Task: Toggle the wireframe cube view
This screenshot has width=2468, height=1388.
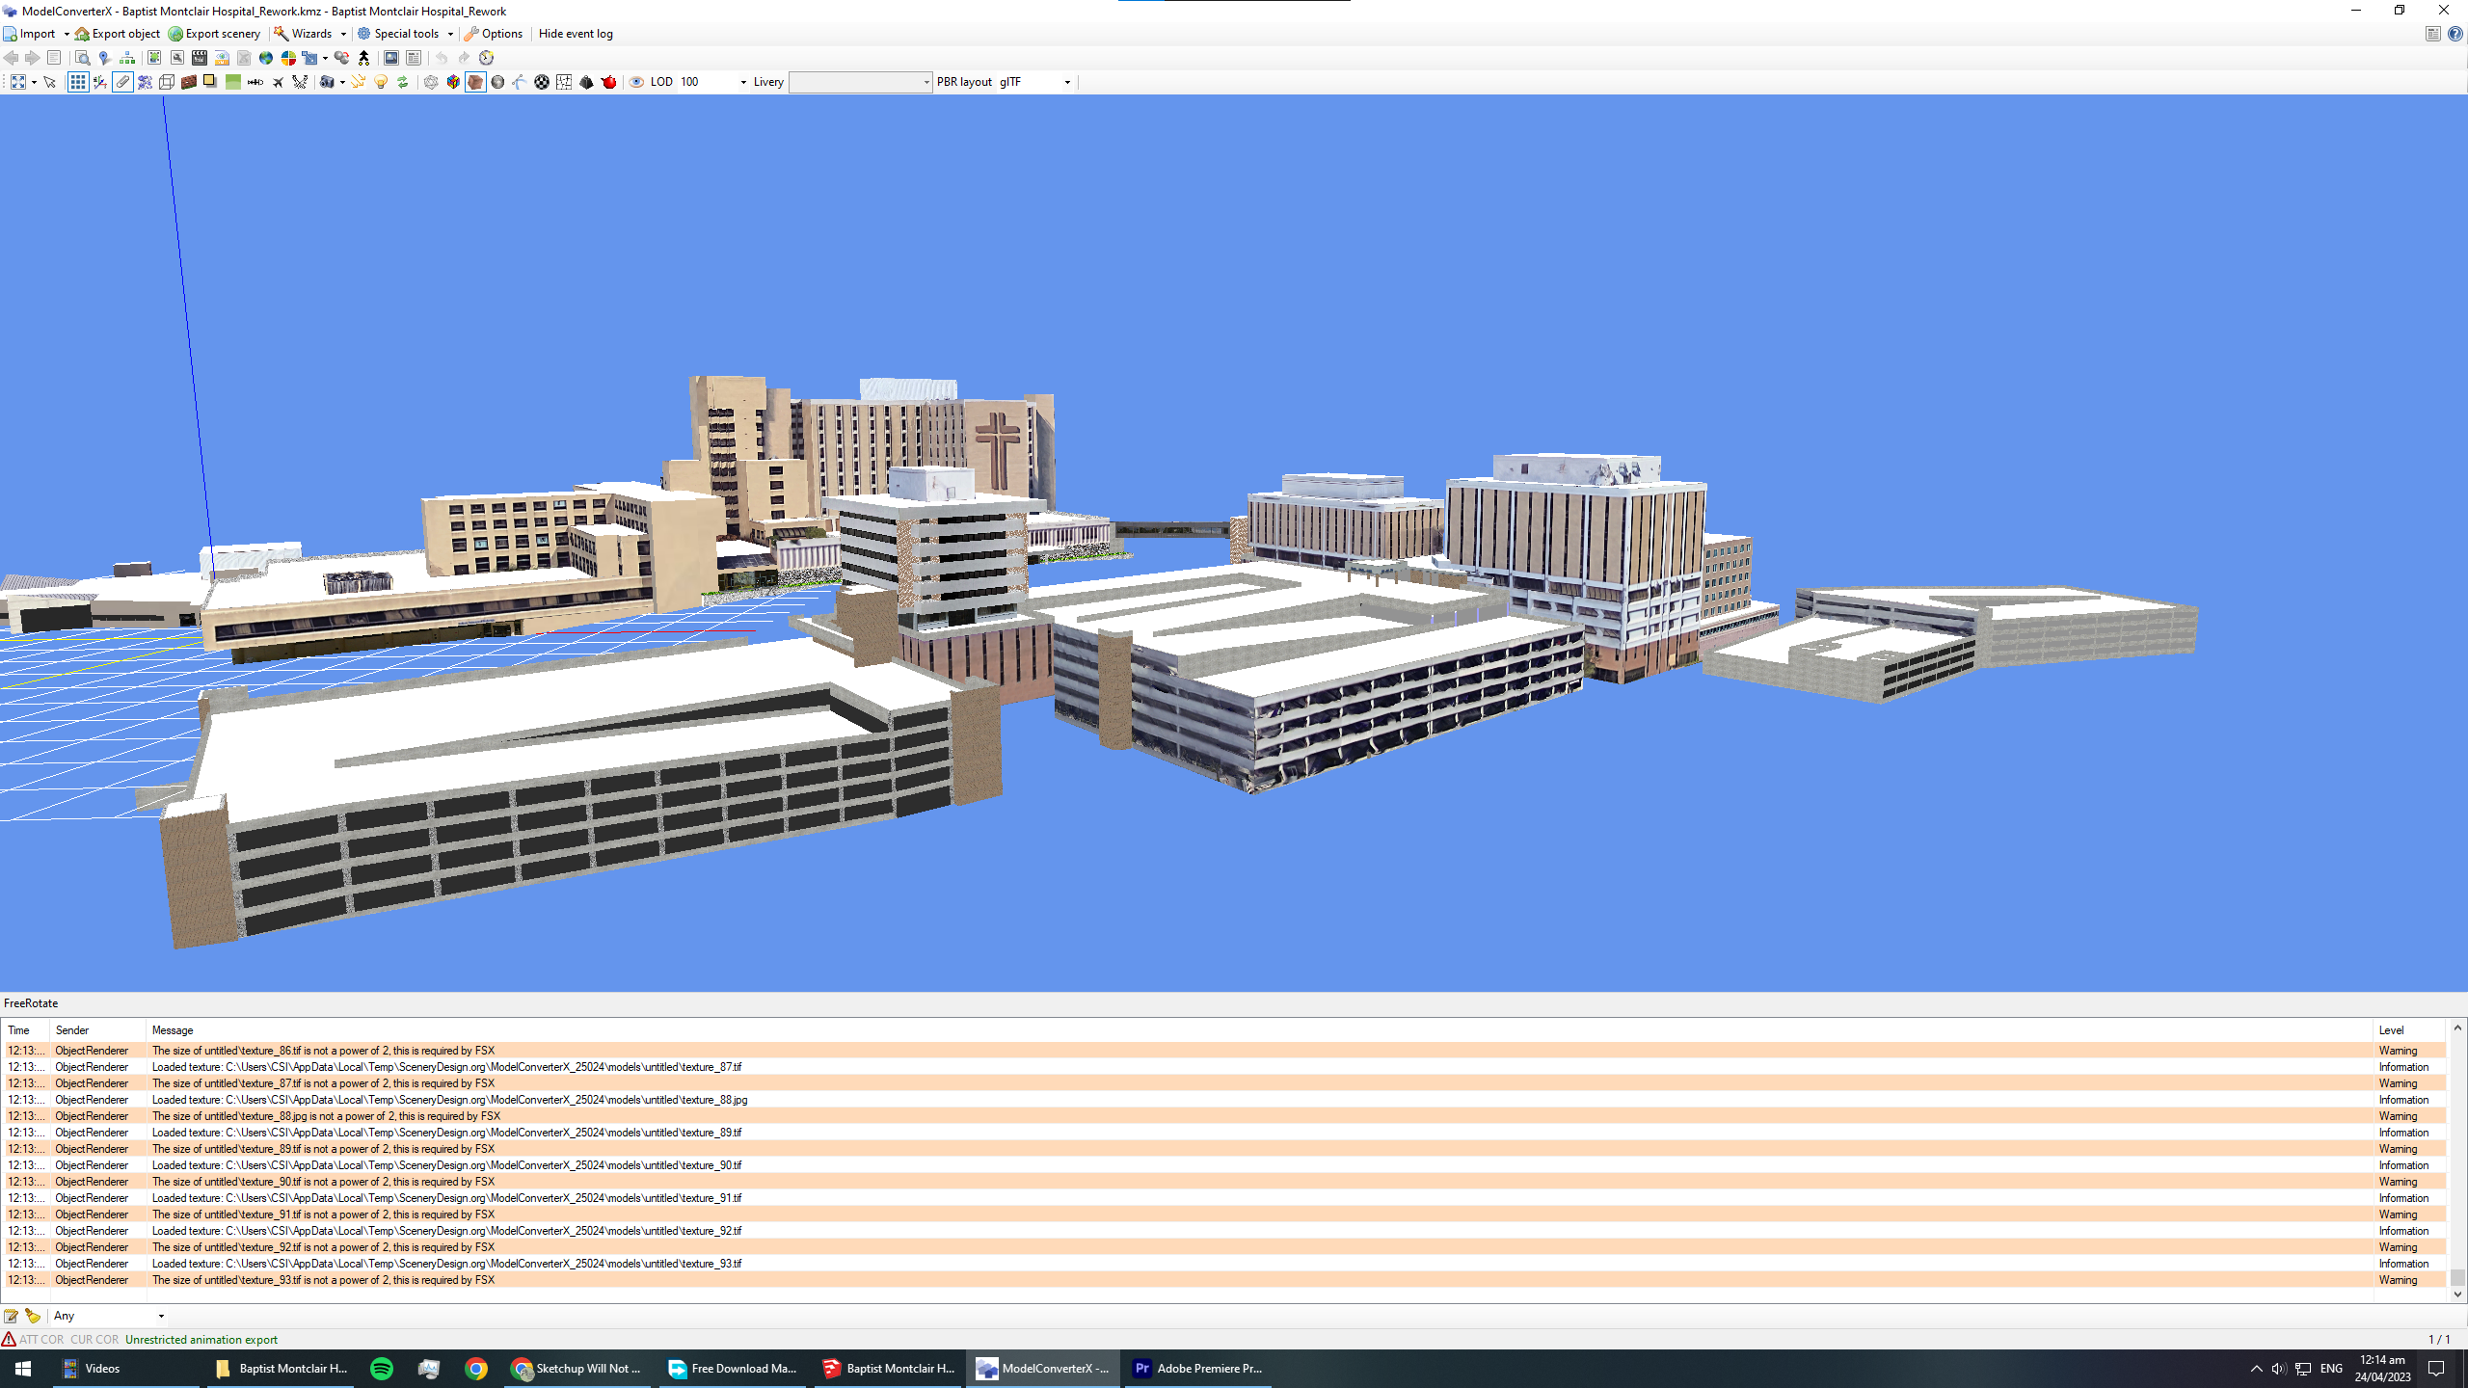Action: pos(167,82)
